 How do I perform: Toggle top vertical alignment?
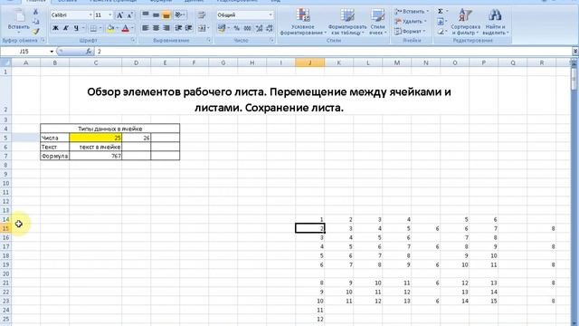click(146, 14)
